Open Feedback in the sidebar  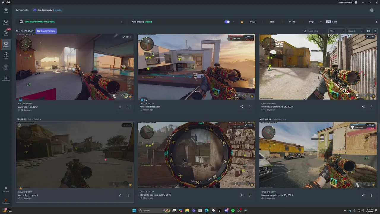(x=6, y=201)
